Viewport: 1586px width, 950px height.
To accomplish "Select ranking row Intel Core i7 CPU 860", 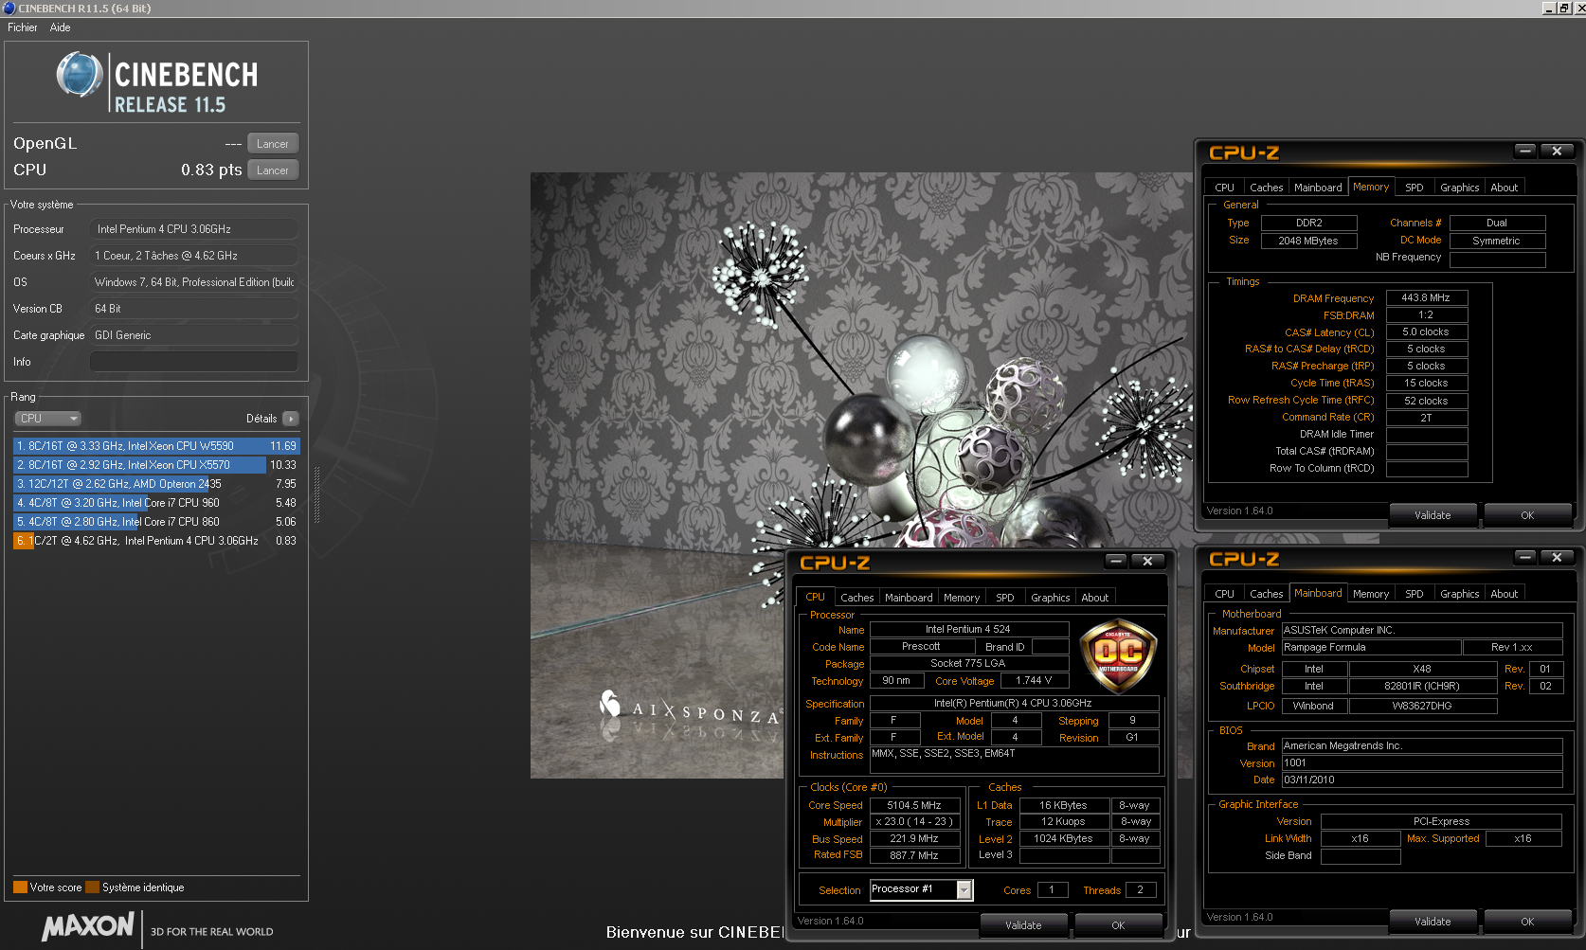I will click(x=156, y=522).
